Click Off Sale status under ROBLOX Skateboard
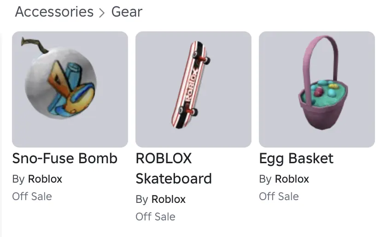 pos(156,217)
